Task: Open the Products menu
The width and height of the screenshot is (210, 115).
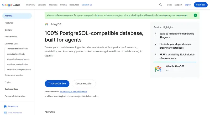Action: [x=53, y=5]
